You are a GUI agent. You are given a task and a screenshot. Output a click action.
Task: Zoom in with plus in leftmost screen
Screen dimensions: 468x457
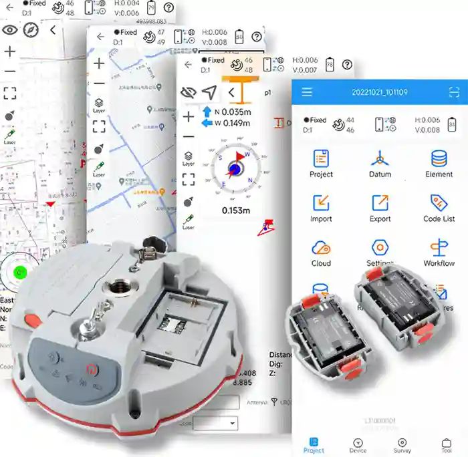(10, 51)
